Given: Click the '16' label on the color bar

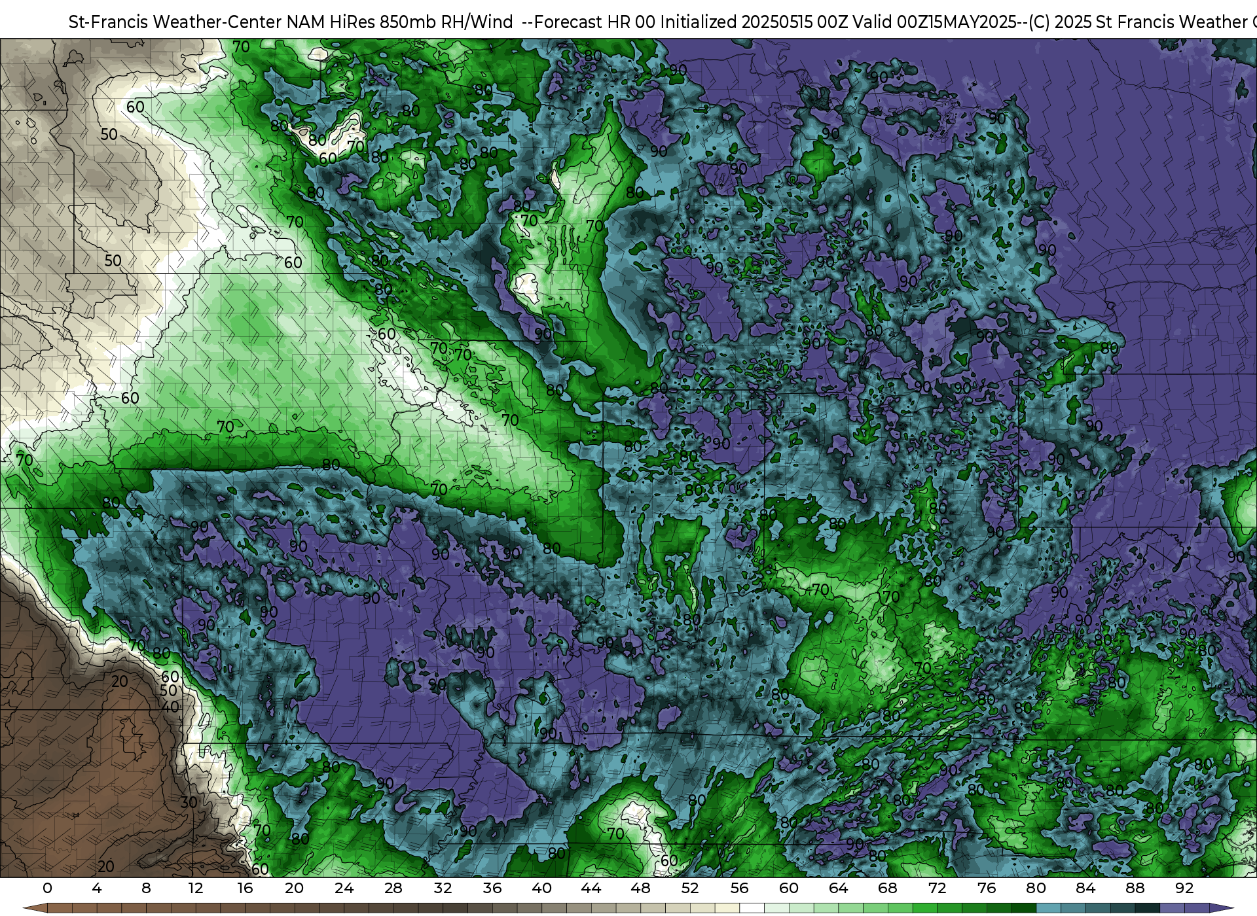Looking at the screenshot, I should (245, 888).
